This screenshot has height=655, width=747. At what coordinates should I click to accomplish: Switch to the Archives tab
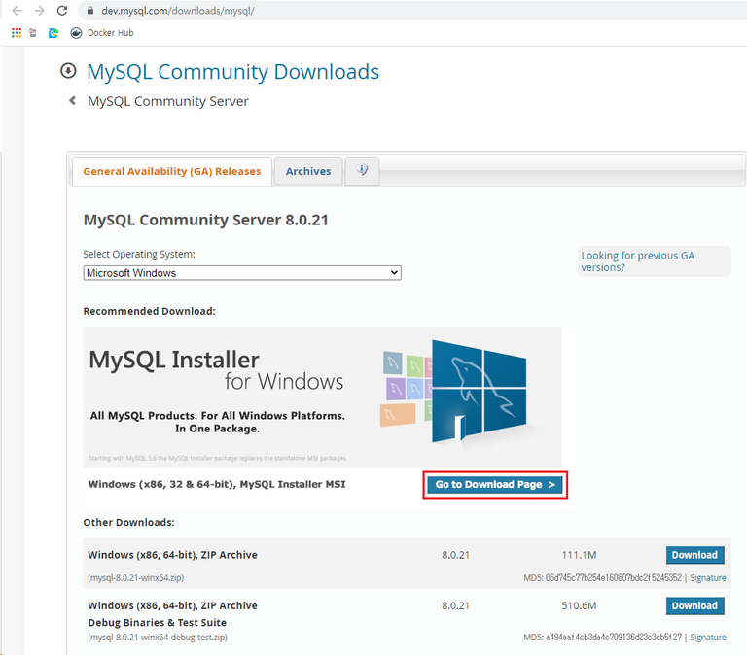point(308,171)
